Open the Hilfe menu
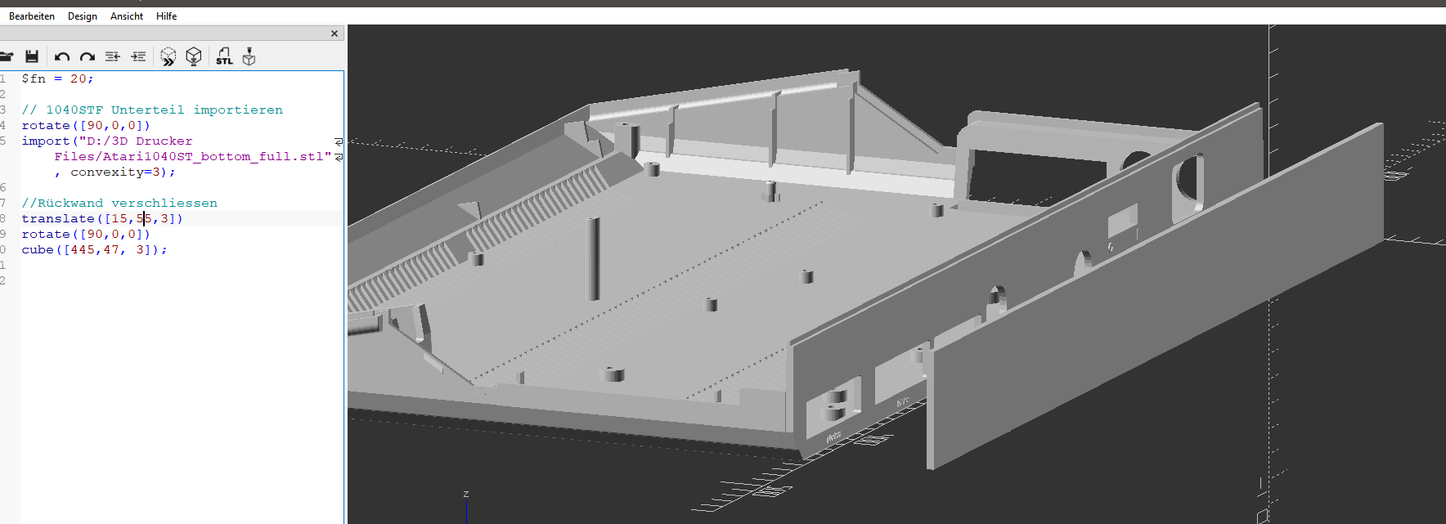Image resolution: width=1446 pixels, height=524 pixels. (x=166, y=16)
